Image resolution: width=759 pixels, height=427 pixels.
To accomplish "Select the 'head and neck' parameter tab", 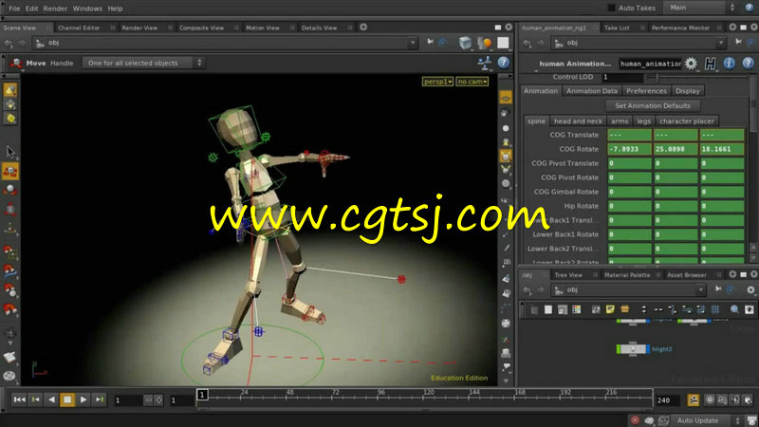I will click(578, 121).
